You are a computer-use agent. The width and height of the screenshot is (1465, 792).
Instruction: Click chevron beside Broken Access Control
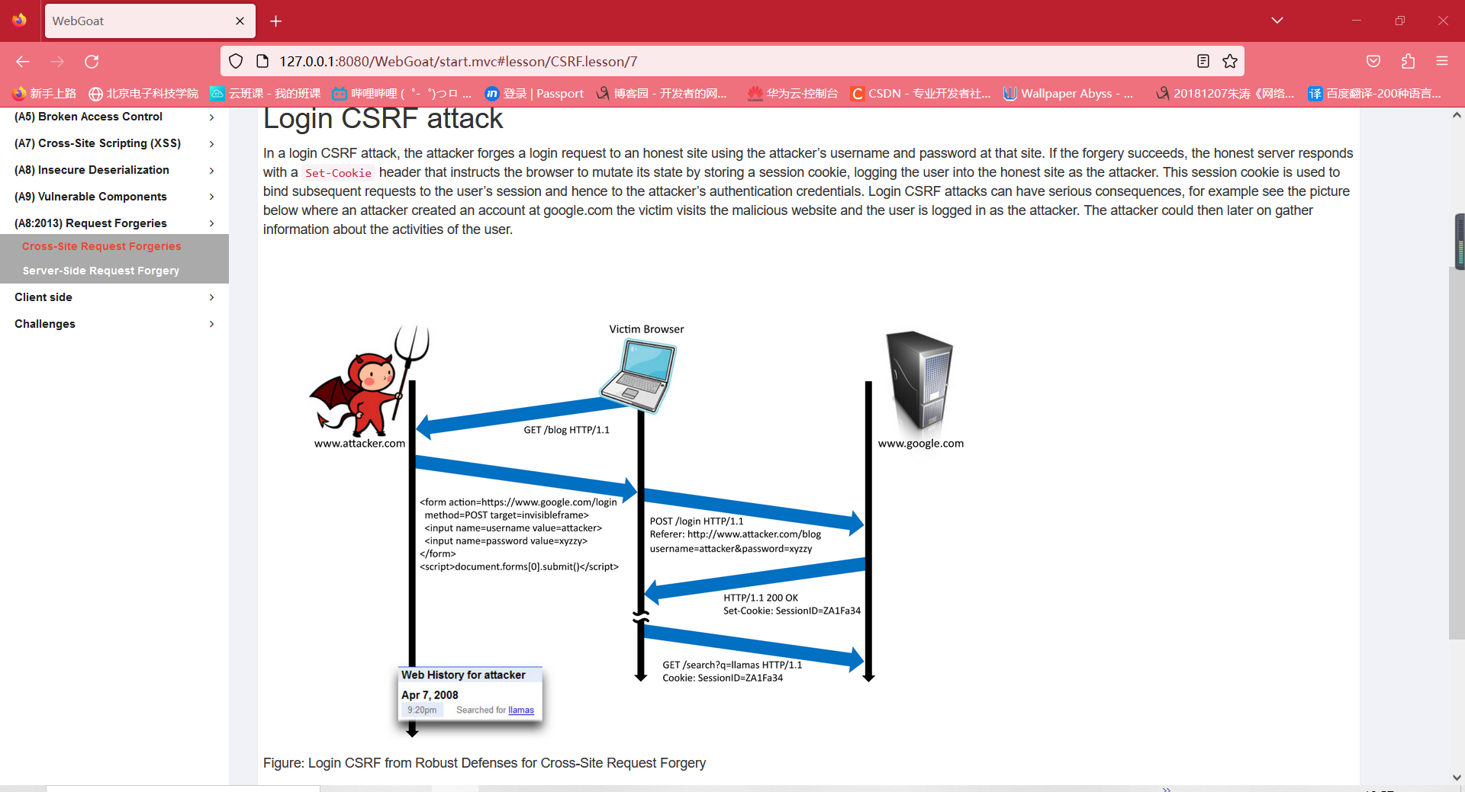click(211, 117)
